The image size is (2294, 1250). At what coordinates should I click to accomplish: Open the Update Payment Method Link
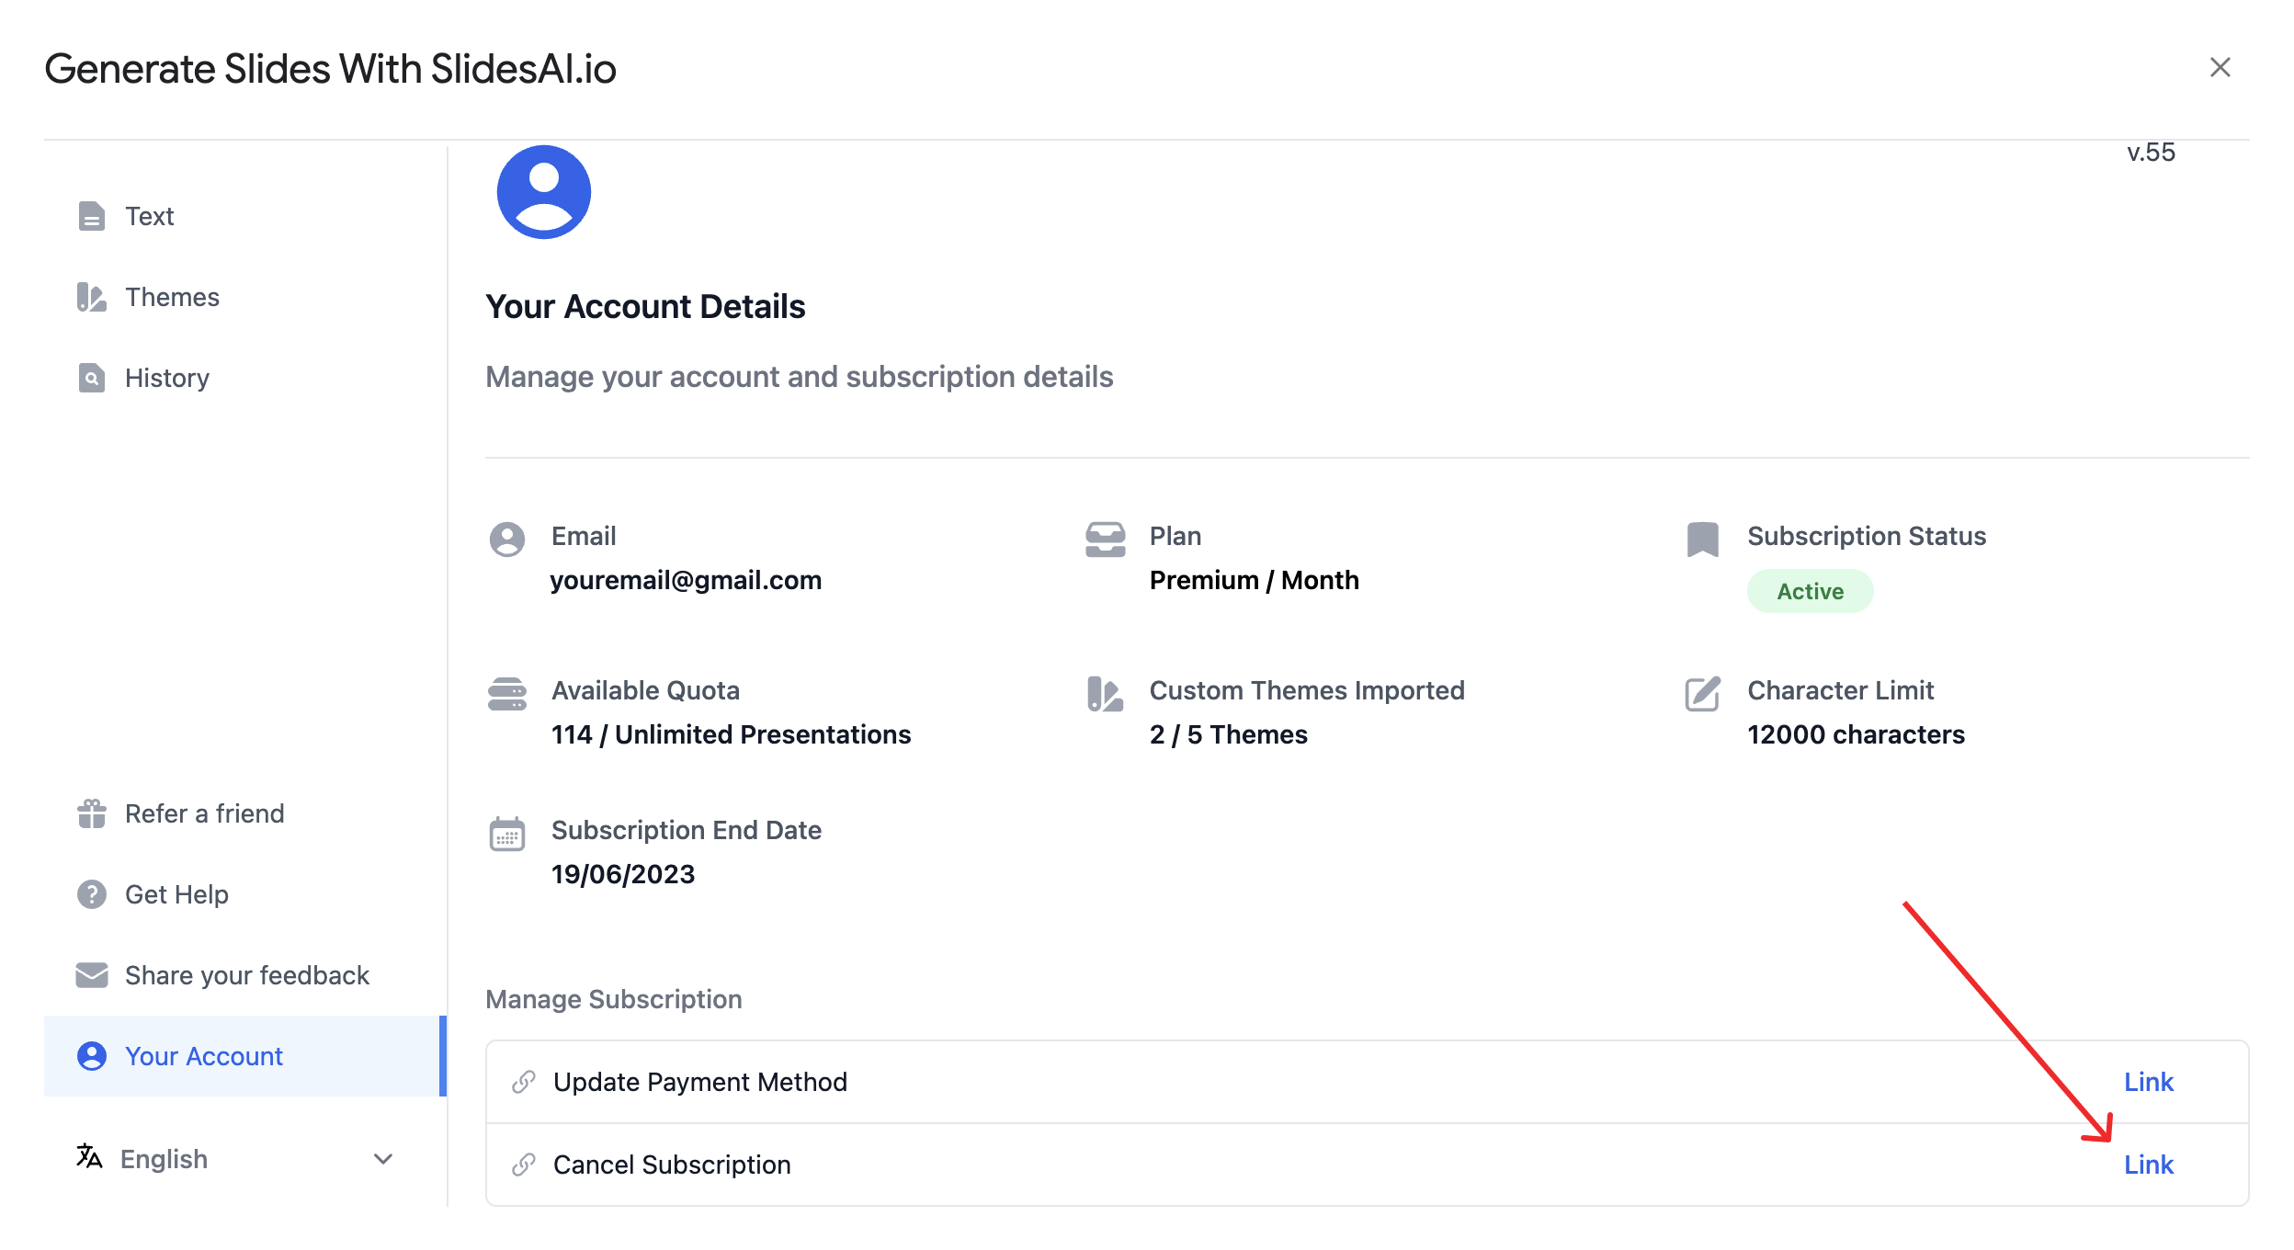pyautogui.click(x=2148, y=1082)
